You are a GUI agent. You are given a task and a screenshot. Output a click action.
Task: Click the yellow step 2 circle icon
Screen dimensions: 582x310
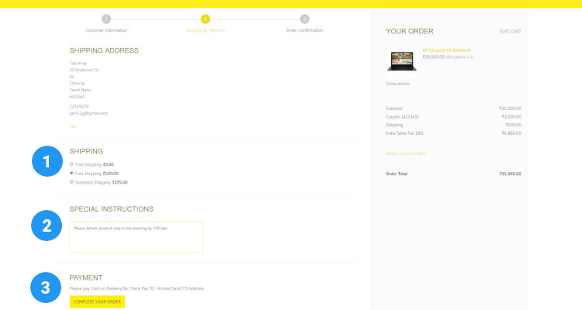(x=205, y=19)
